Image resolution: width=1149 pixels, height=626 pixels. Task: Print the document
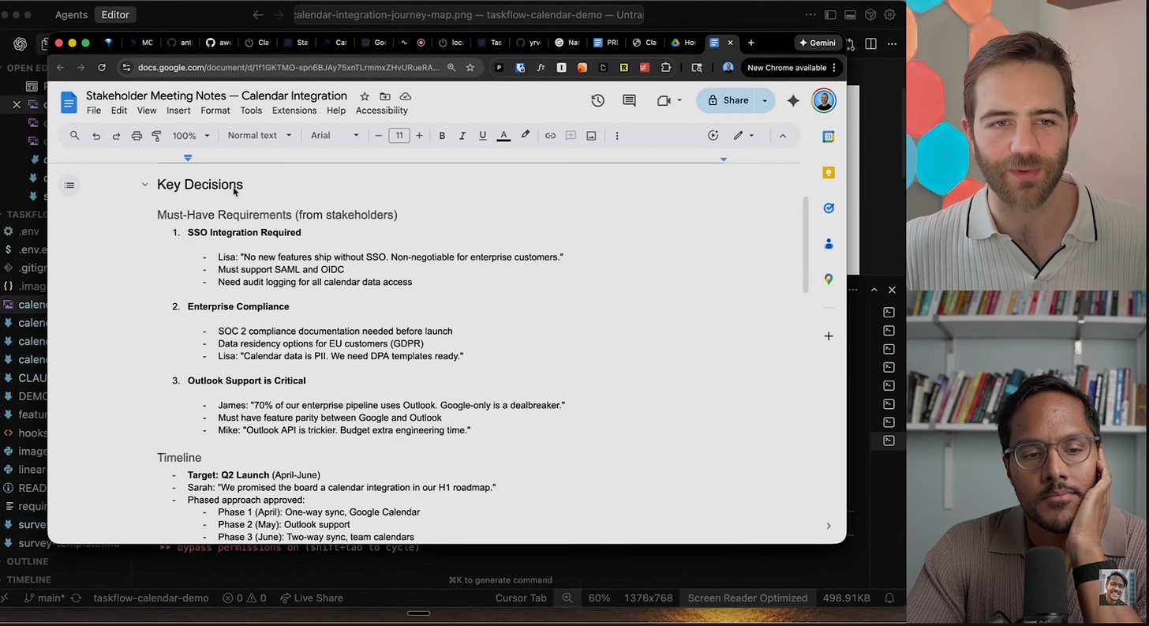(x=137, y=136)
